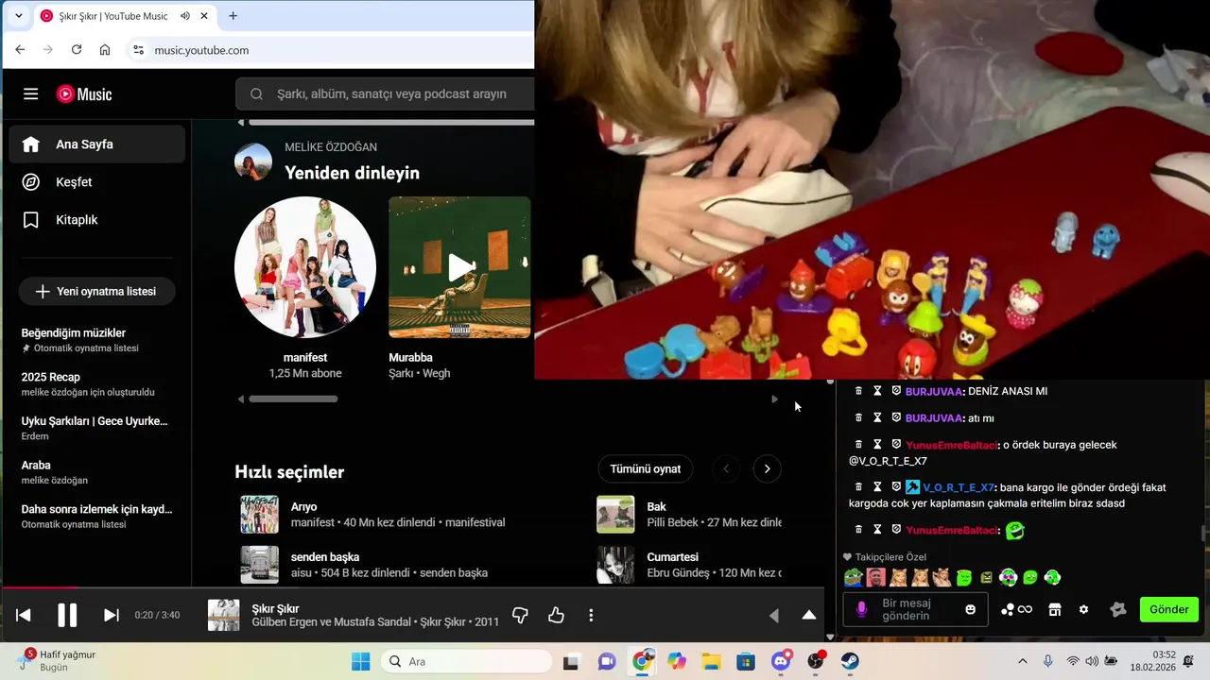Dislike the song Şıkır Şıkır
The image size is (1210, 680).
click(x=520, y=616)
